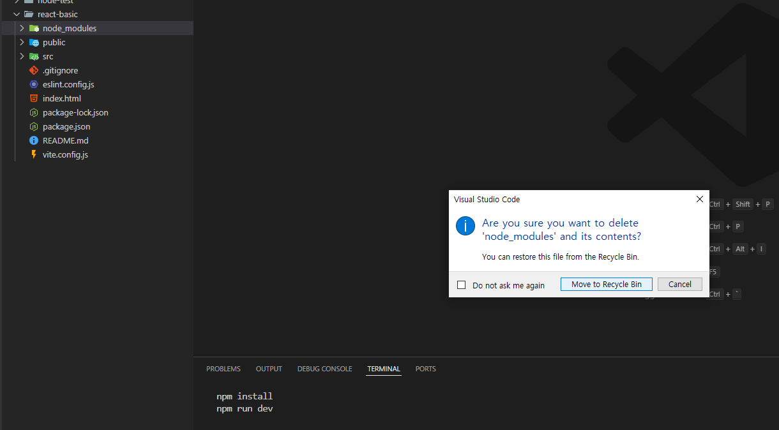Image resolution: width=779 pixels, height=430 pixels.
Task: Click the Ctrl Shift P shortcut hint
Action: point(741,204)
